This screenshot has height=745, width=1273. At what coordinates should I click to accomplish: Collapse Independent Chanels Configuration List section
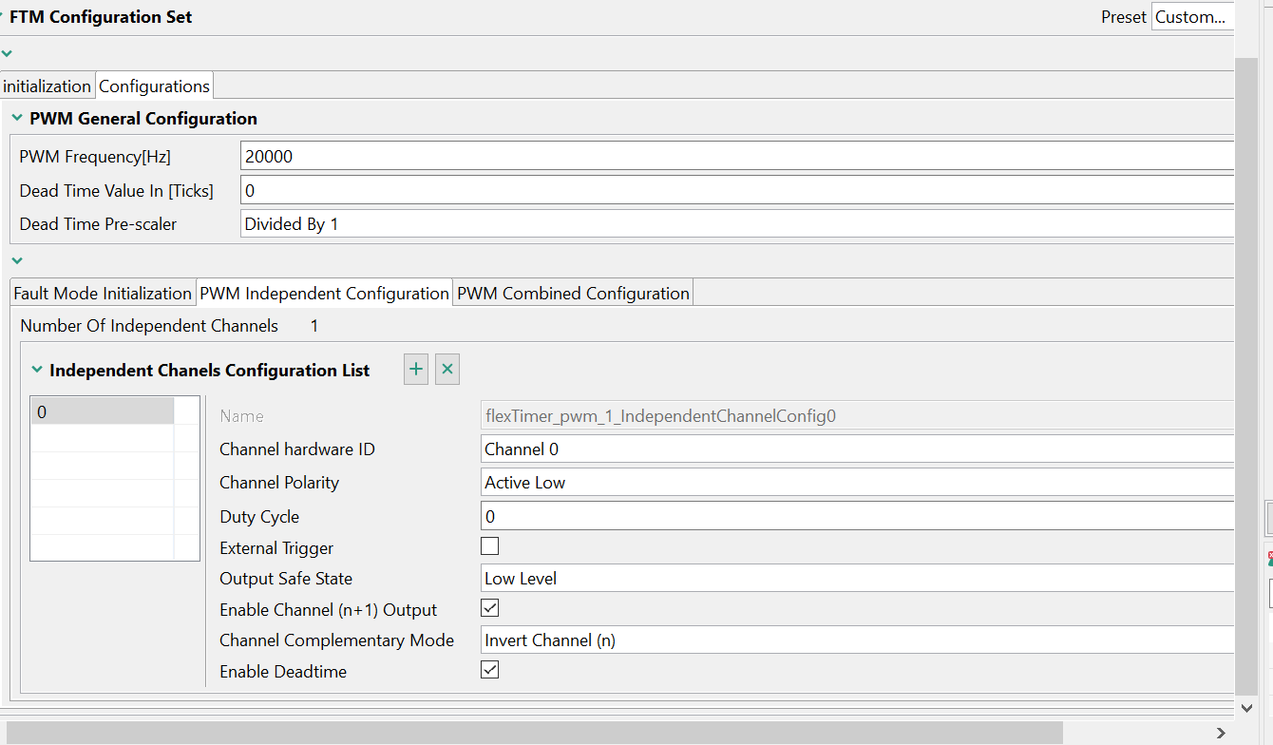[x=37, y=370]
